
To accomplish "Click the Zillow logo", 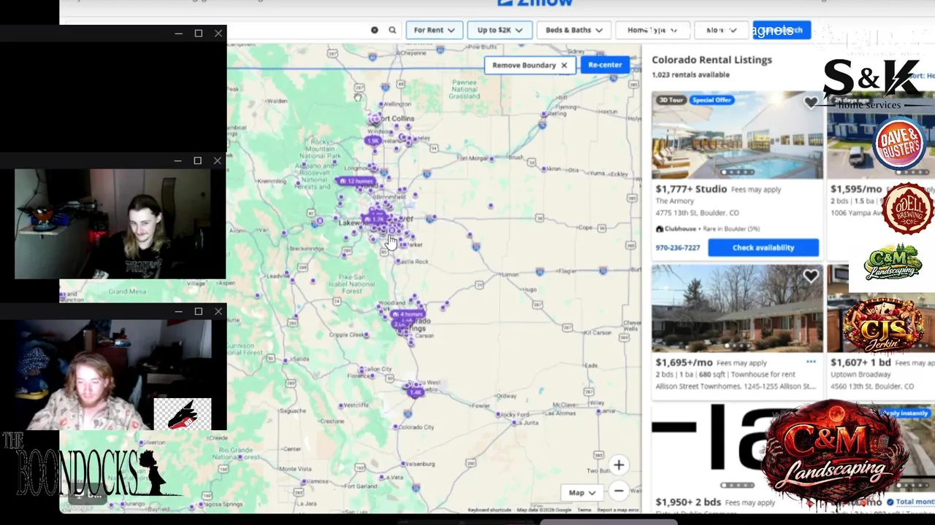I will pos(535,4).
